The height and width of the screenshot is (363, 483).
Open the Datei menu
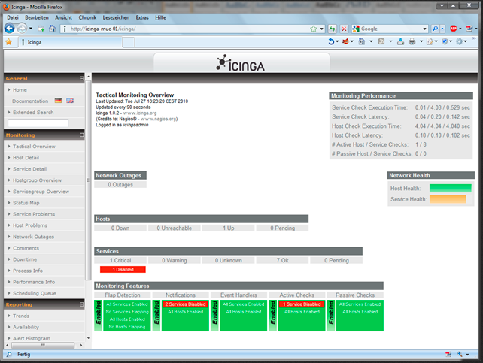[x=13, y=17]
